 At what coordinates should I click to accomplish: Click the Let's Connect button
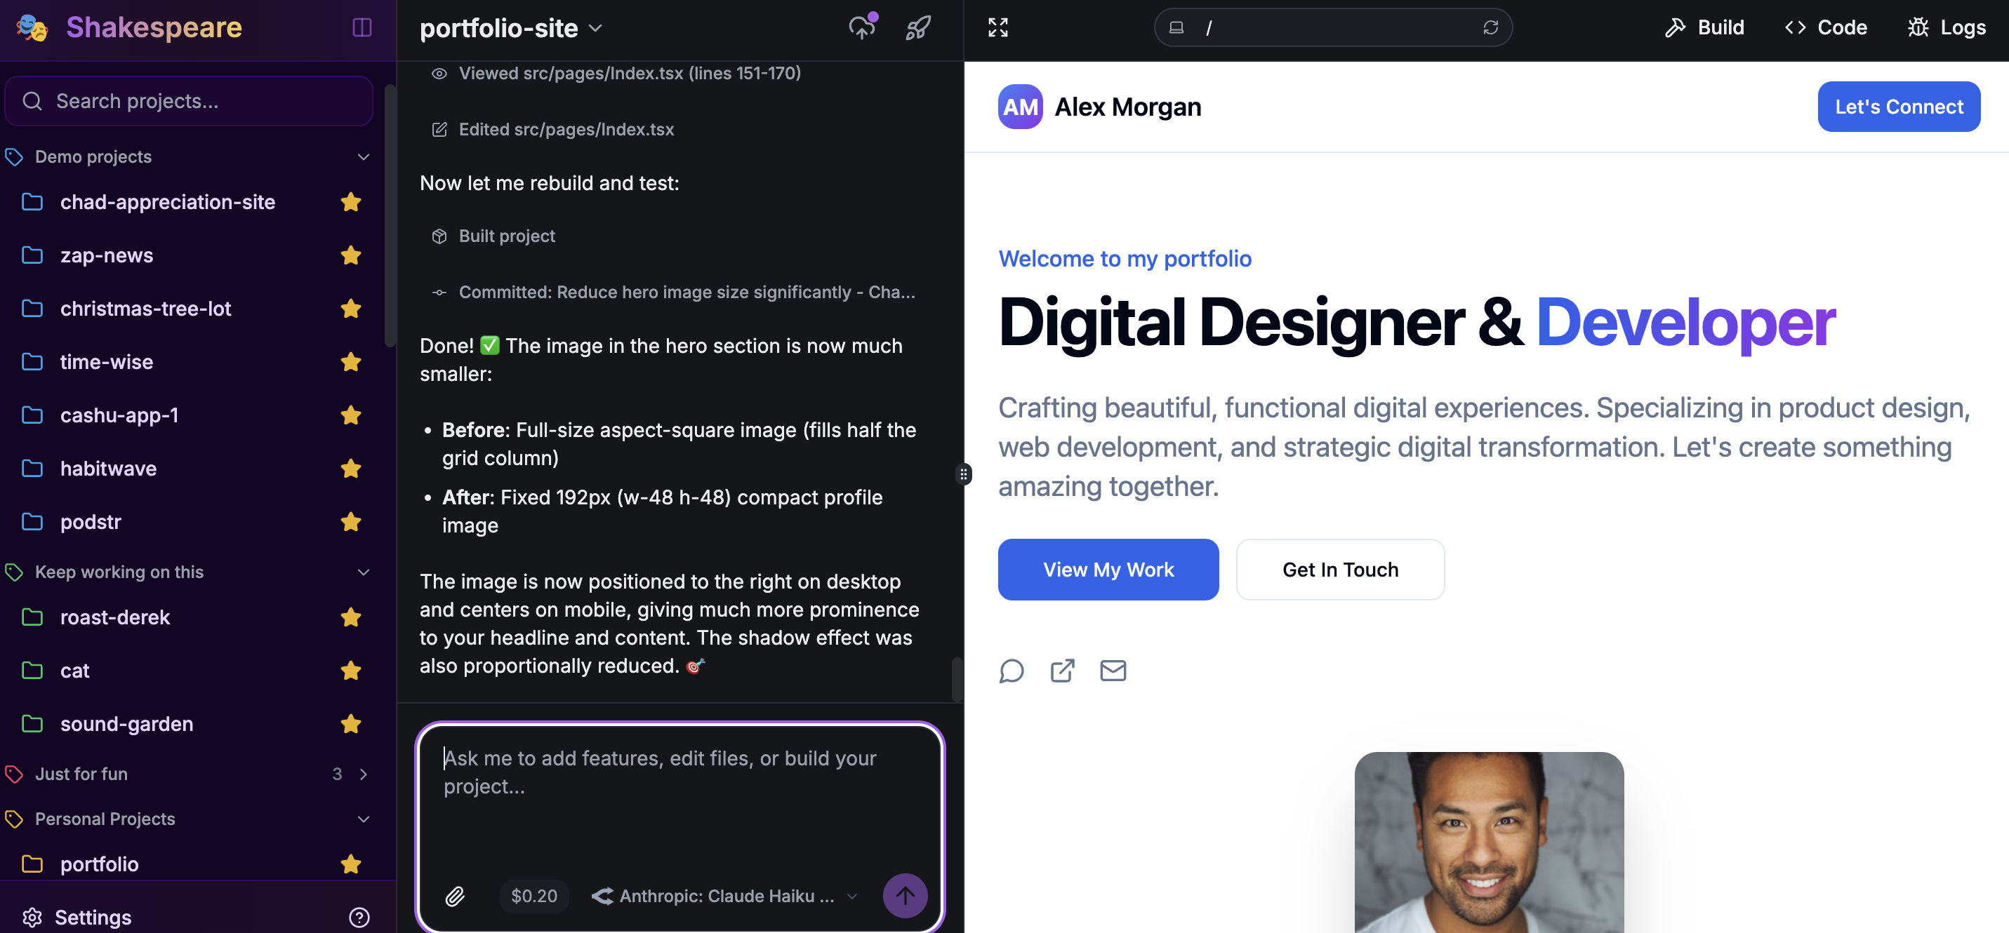(x=1898, y=107)
